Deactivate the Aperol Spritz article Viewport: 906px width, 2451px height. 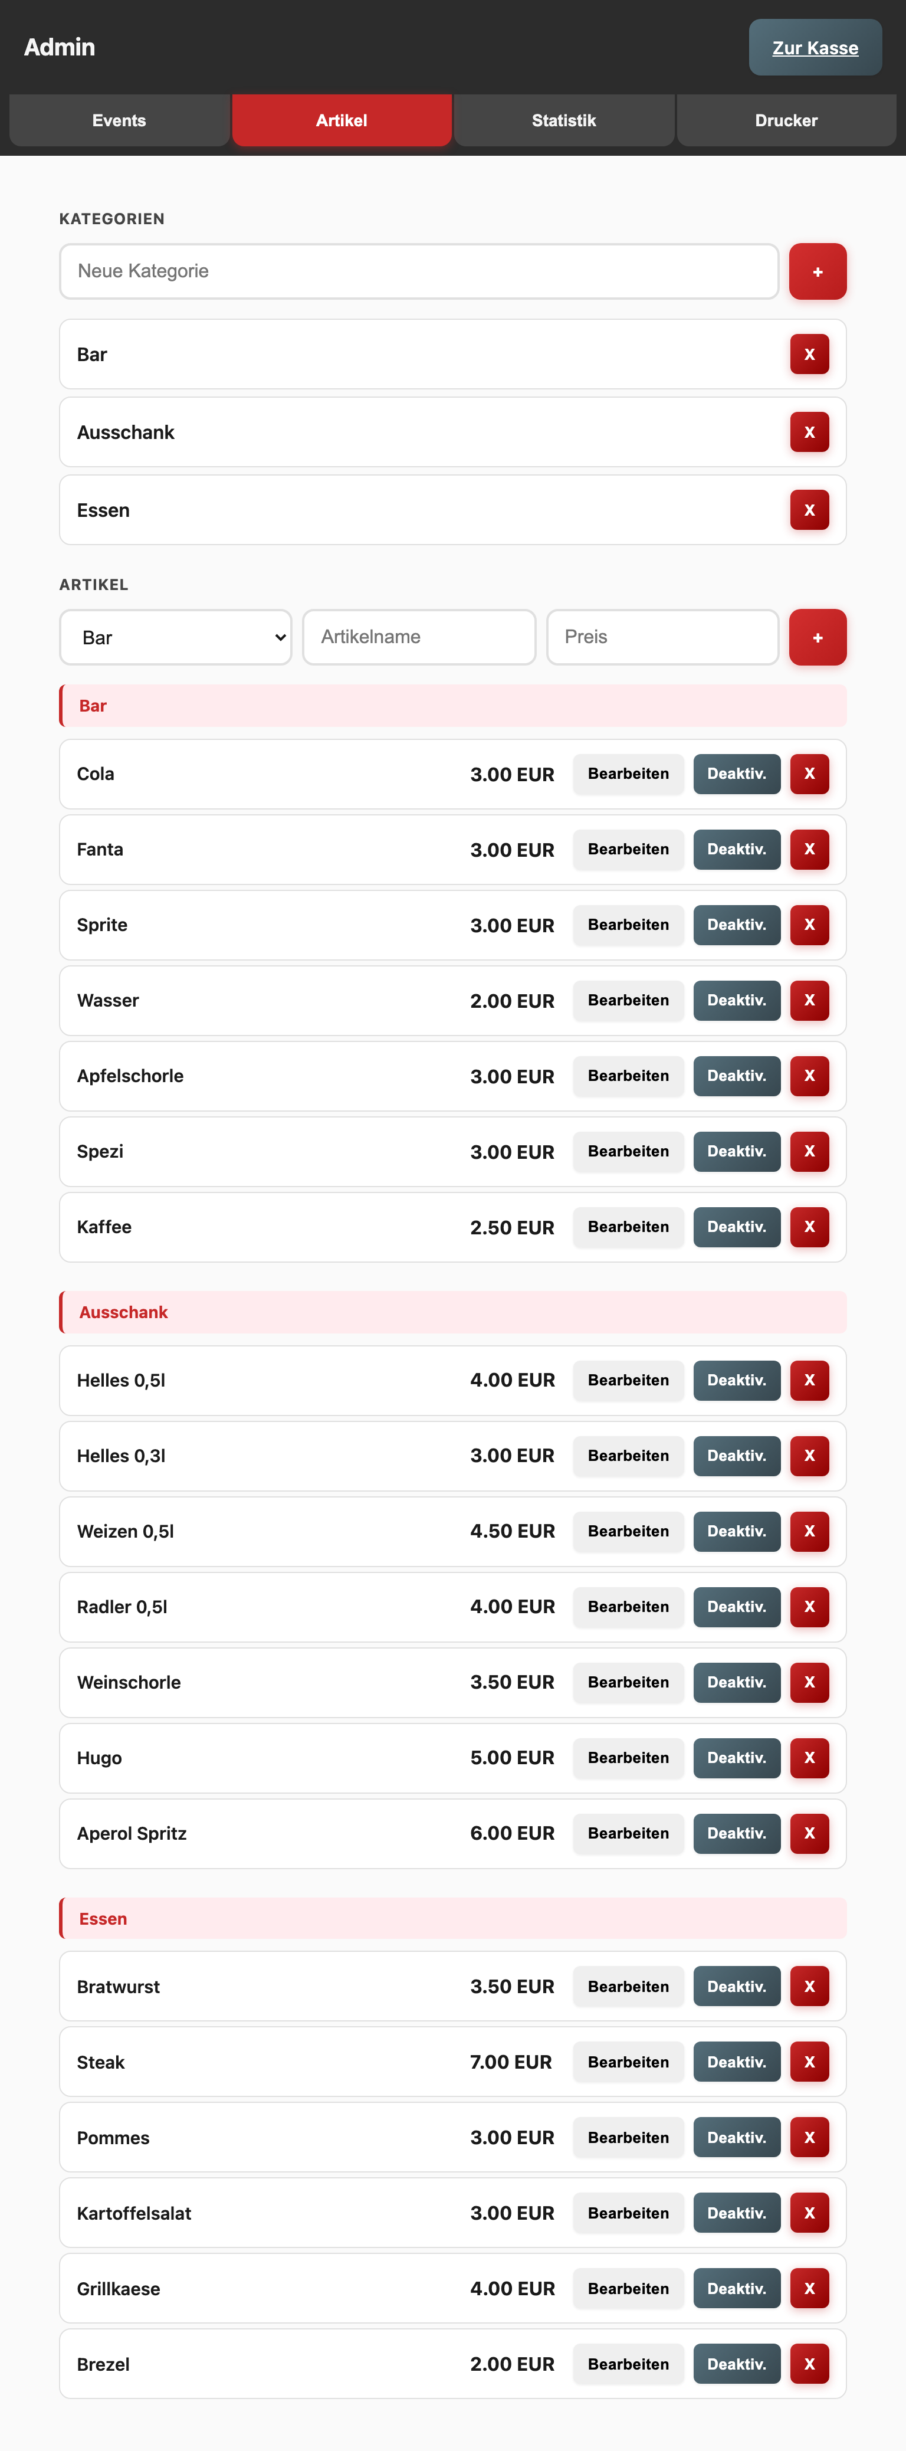[x=737, y=1833]
